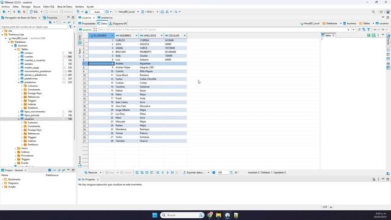Screen dimensions: 391x220
Task: Select the medios_pago table in navigator
Action: point(32,68)
